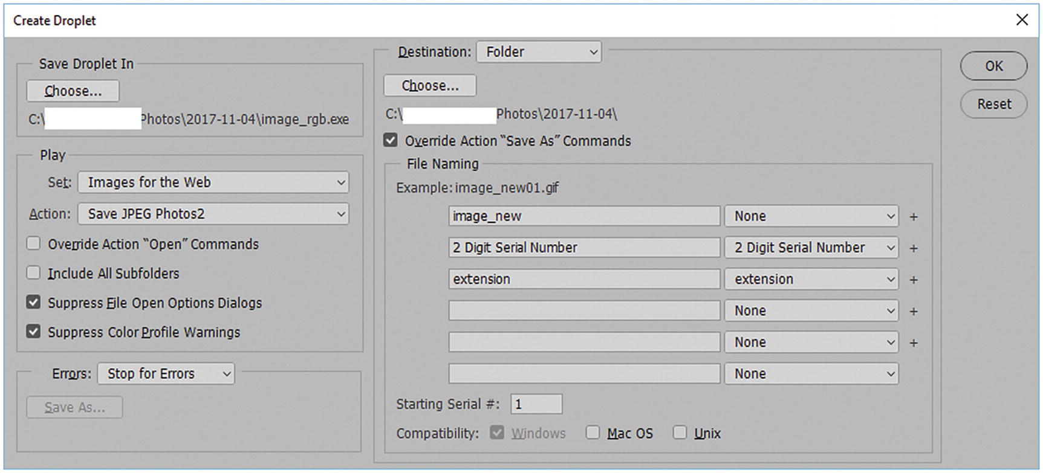This screenshot has width=1043, height=473.
Task: Click Choose under Save Droplet In
Action: (73, 91)
